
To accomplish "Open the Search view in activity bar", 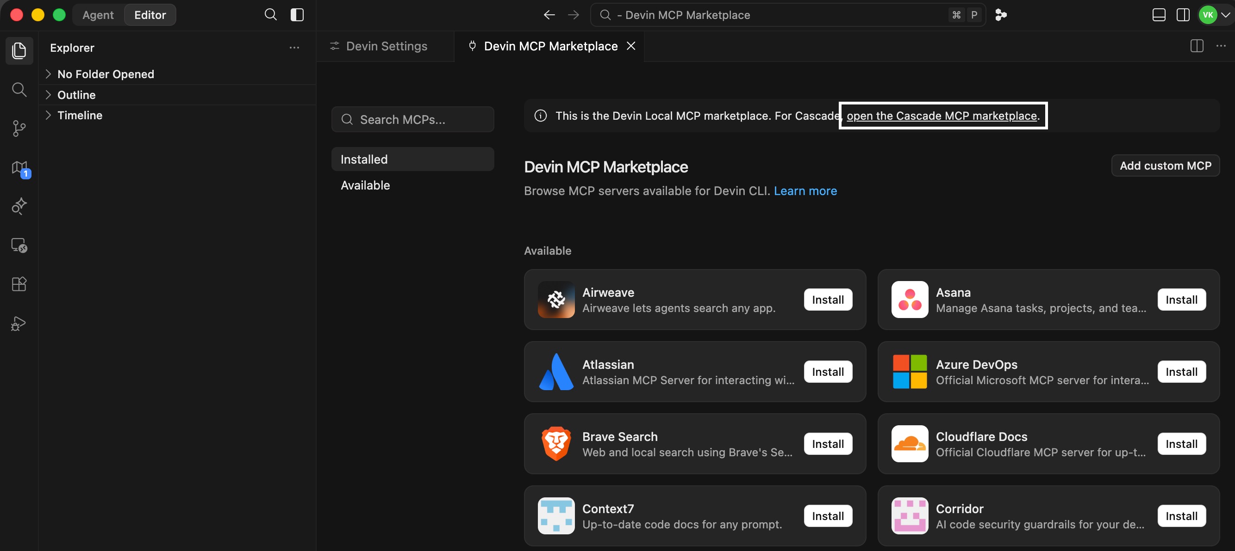I will click(x=19, y=90).
